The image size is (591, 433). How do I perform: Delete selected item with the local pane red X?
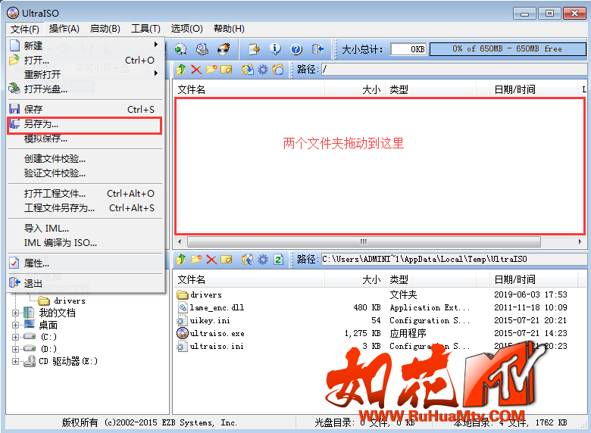(x=211, y=260)
